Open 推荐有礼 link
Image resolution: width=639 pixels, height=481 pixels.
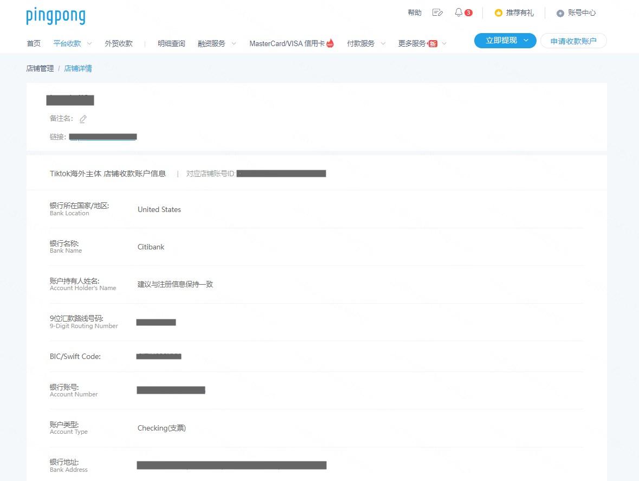click(520, 13)
